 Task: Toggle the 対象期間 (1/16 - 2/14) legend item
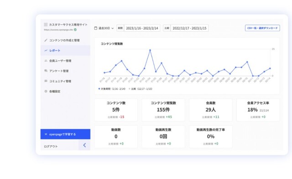(112, 89)
